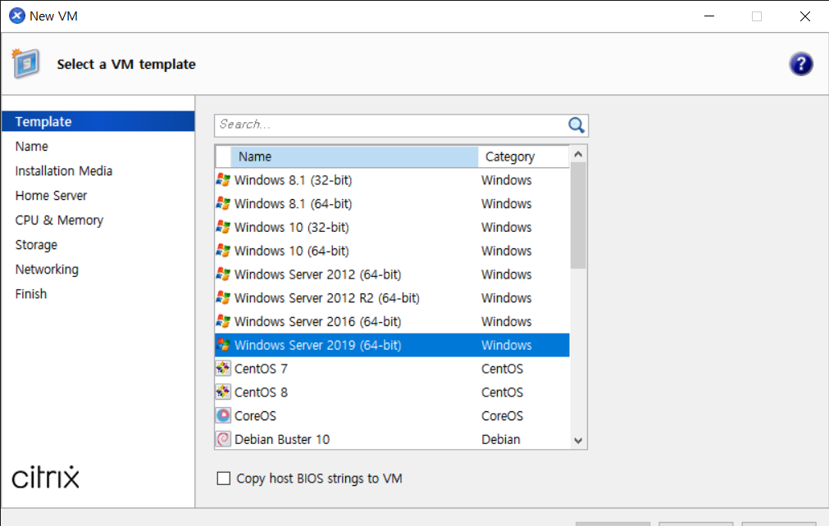Image resolution: width=829 pixels, height=526 pixels.
Task: Minimize the New VM window
Action: 709,16
